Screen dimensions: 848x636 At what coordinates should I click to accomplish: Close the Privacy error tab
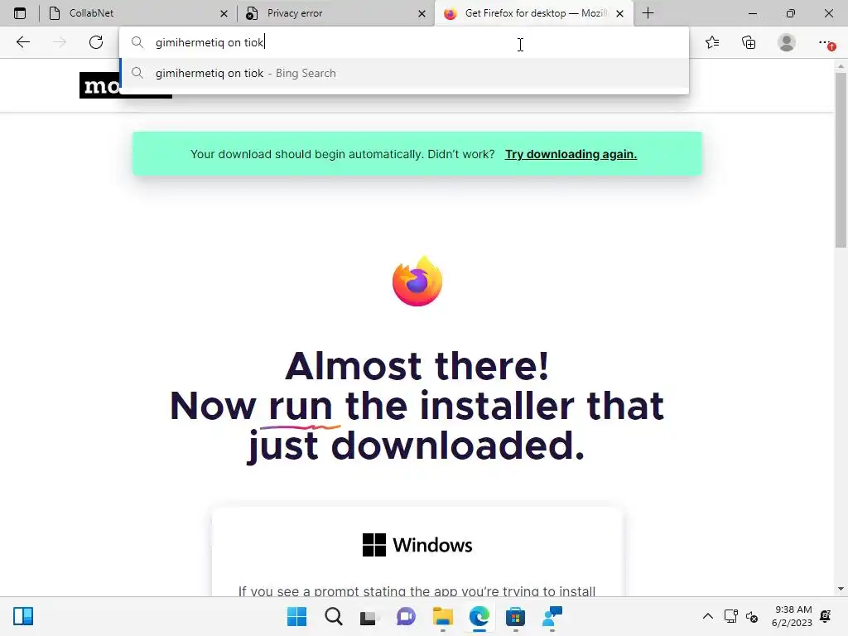pyautogui.click(x=422, y=13)
